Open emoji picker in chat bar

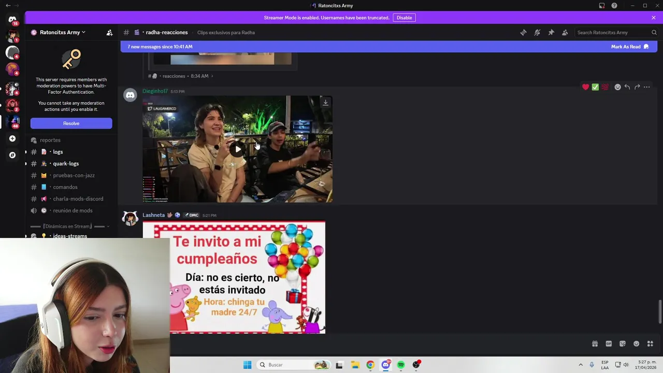[x=636, y=343]
